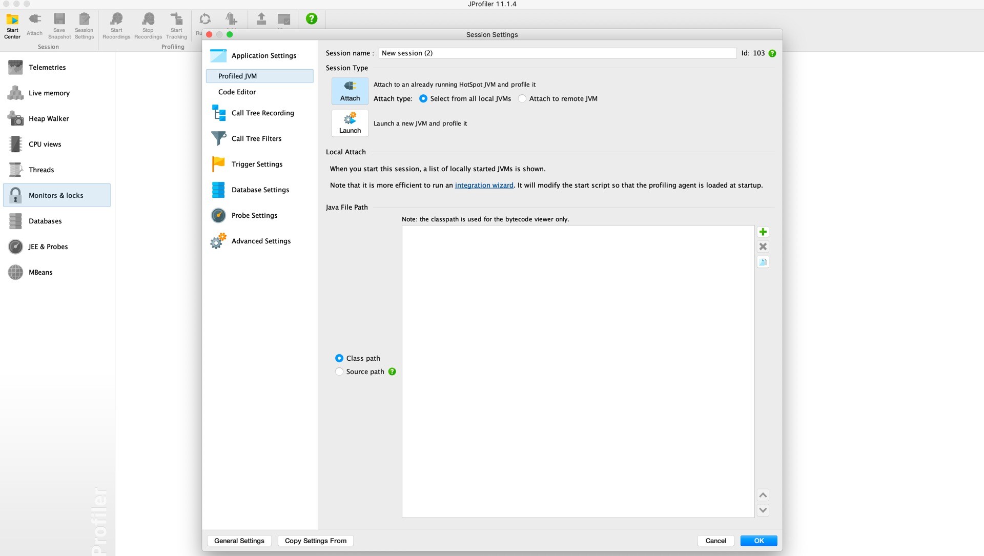Screen dimensions: 984x556
Task: Click the green help icon beside session Id
Action: click(x=772, y=53)
